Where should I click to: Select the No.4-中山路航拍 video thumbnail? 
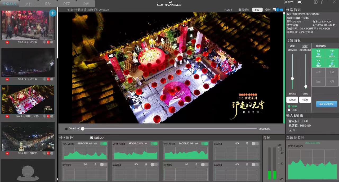click(x=28, y=136)
